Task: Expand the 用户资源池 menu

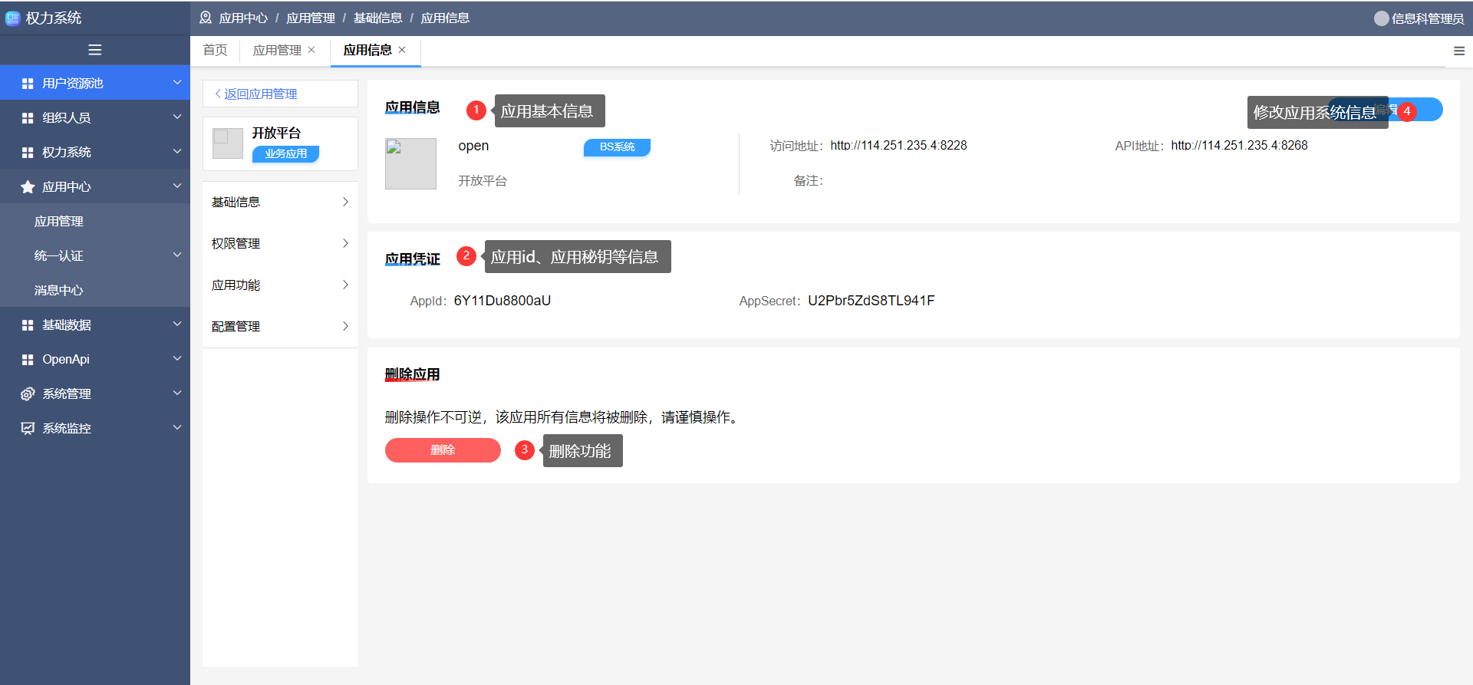Action: (176, 82)
